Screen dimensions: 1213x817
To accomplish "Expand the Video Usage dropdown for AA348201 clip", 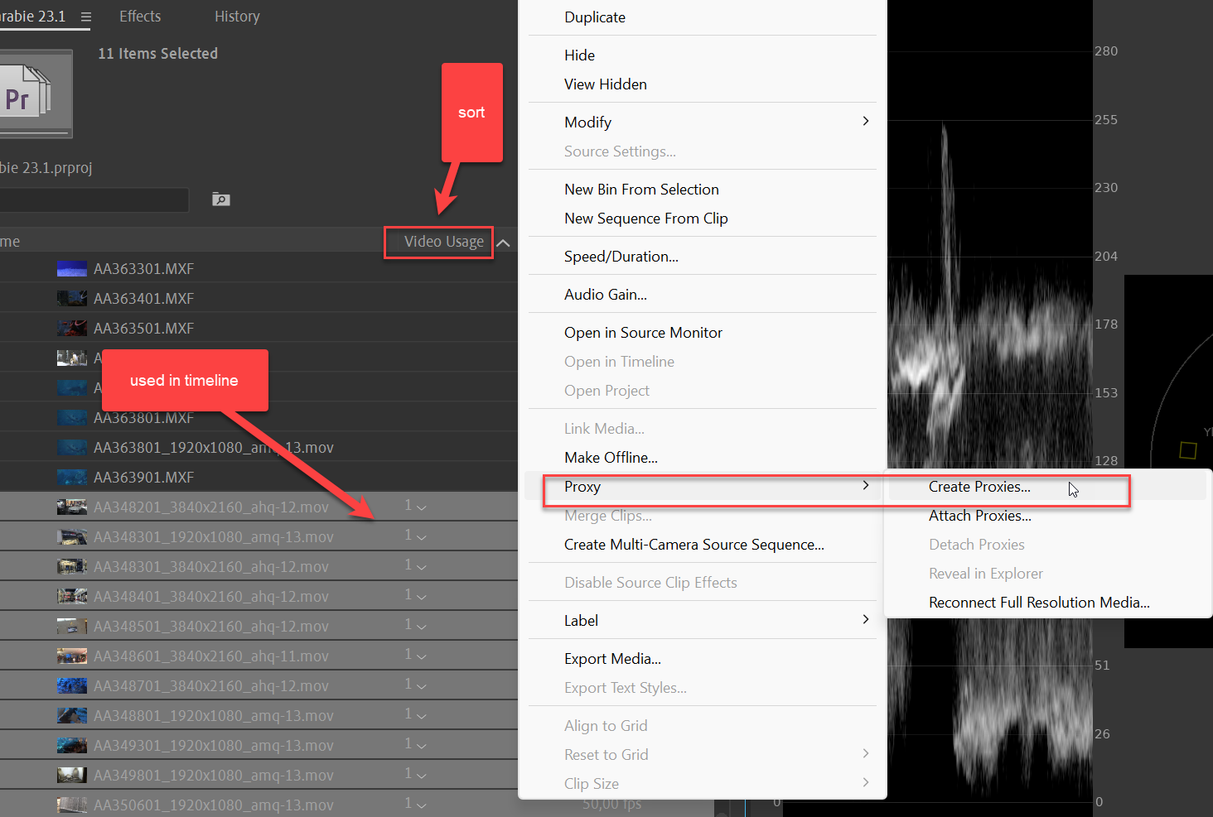I will pyautogui.click(x=422, y=507).
